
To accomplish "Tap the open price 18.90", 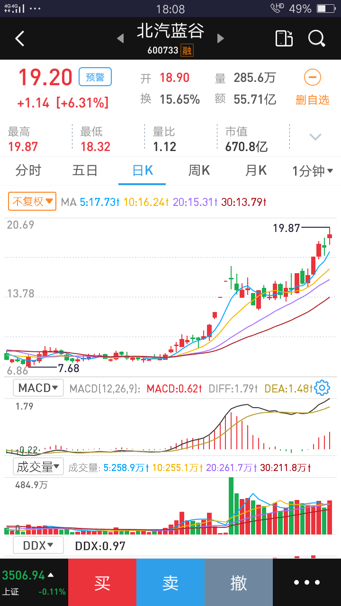I will pyautogui.click(x=174, y=78).
